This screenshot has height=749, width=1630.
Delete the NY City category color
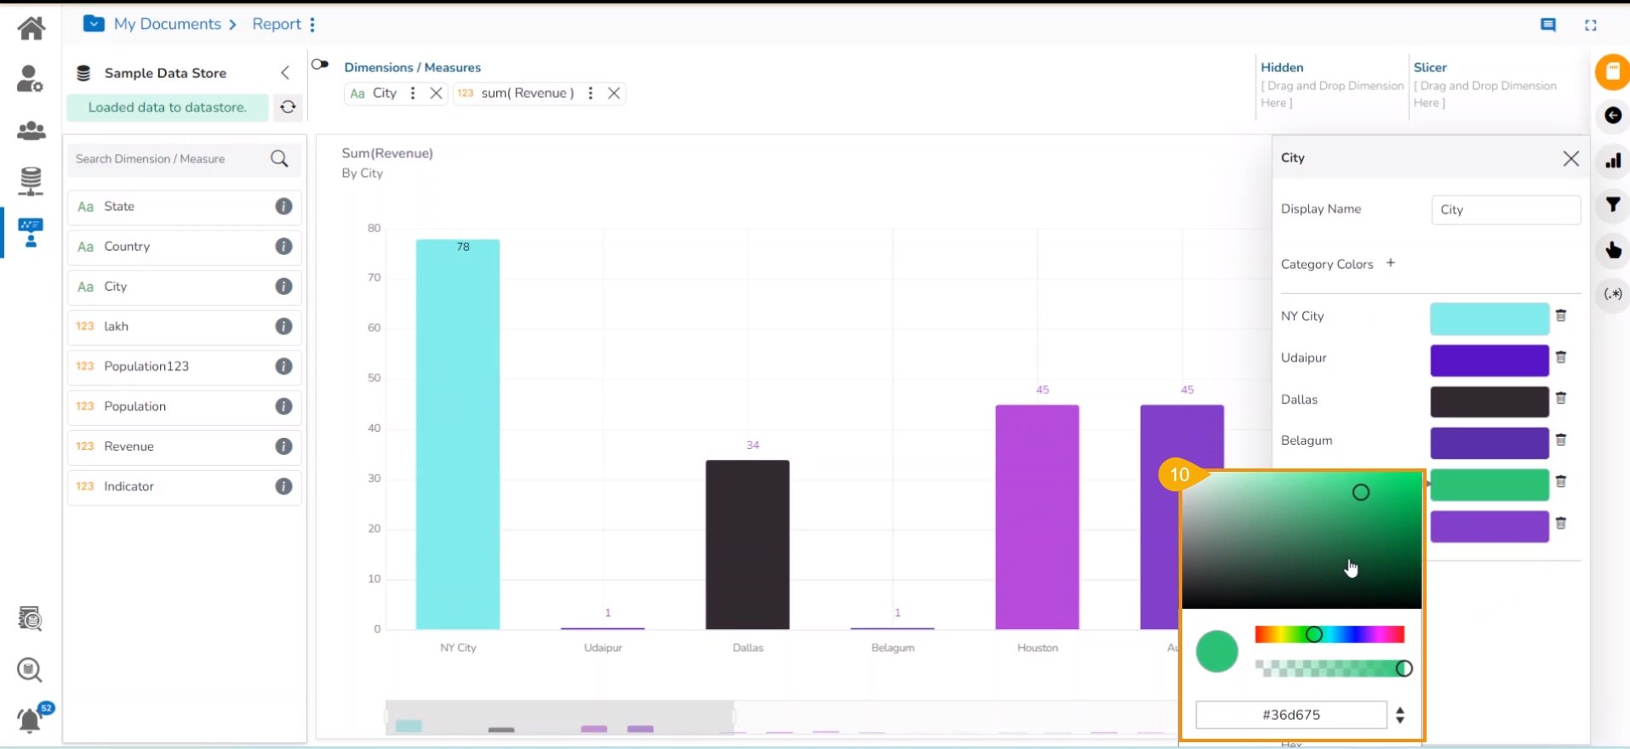pos(1561,315)
